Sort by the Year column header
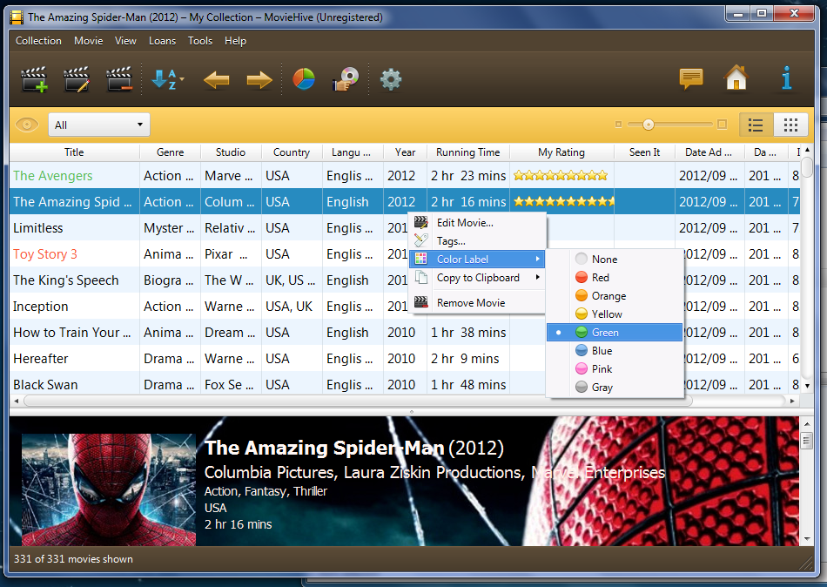The width and height of the screenshot is (827, 587). 405,152
